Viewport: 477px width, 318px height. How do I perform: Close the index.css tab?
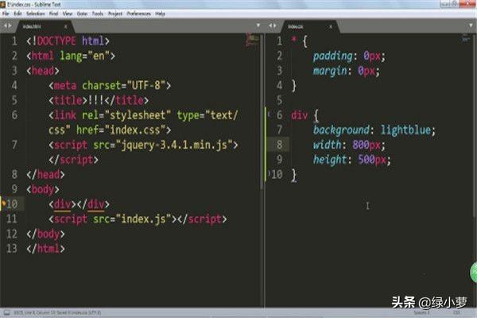(331, 27)
